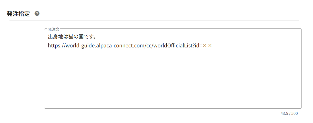Click the 発注指定 section heading
Image resolution: width=313 pixels, height=123 pixels.
pyautogui.click(x=18, y=14)
